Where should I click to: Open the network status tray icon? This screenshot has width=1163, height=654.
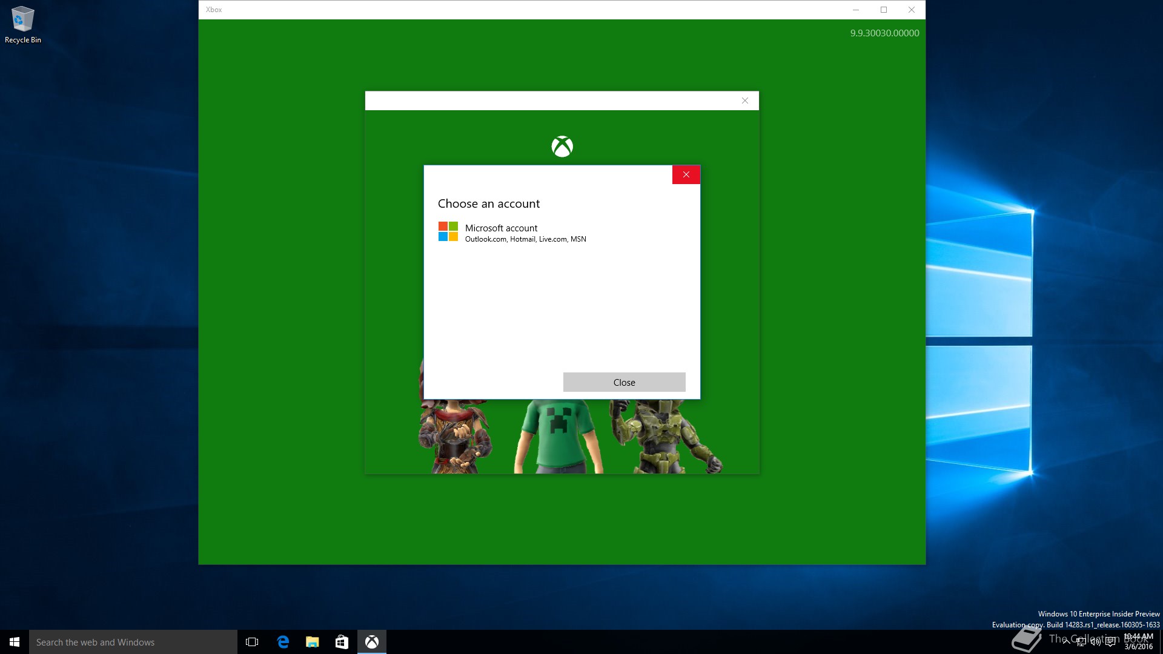1081,642
